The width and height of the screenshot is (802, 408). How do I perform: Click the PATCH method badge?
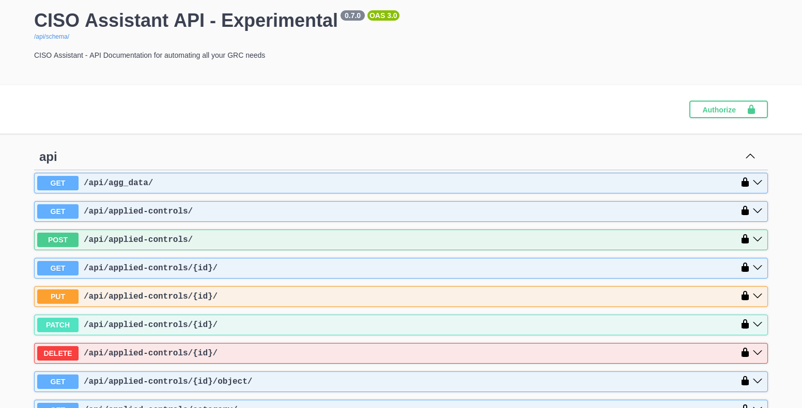click(x=58, y=325)
